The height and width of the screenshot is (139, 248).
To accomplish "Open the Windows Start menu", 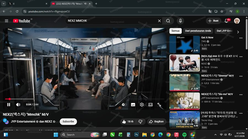I will point(56,135).
